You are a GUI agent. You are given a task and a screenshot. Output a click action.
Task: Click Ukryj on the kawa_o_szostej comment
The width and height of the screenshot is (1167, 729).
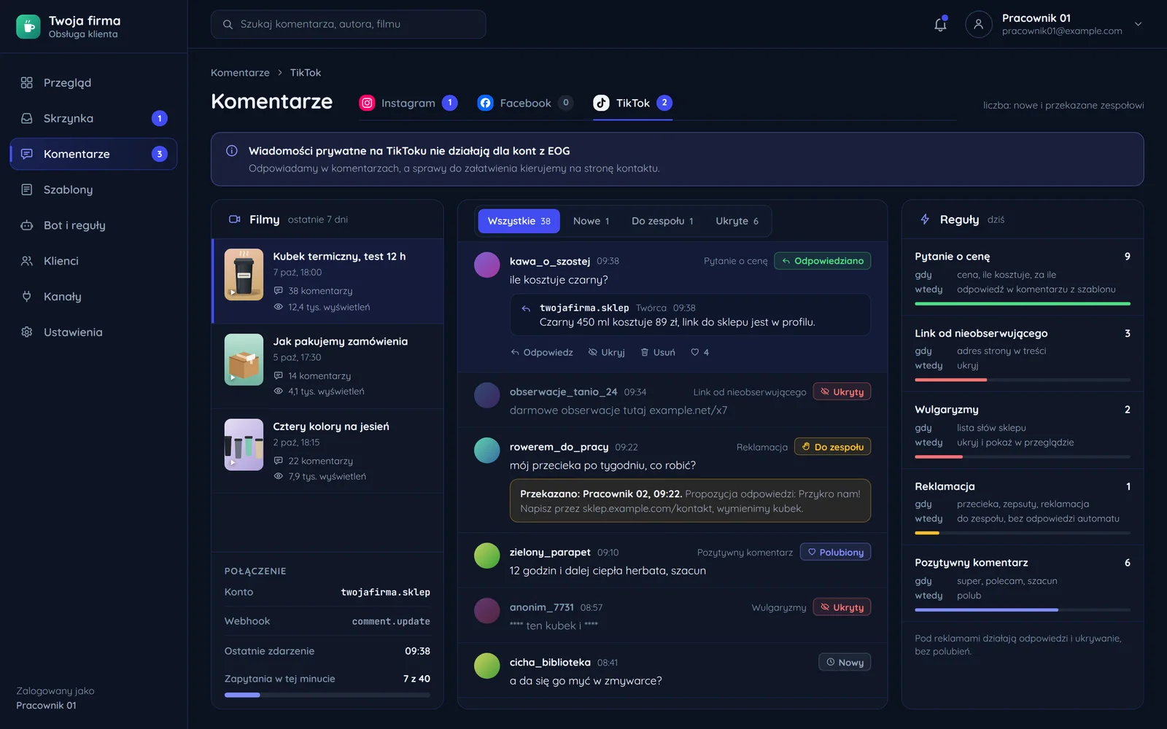[x=607, y=352]
